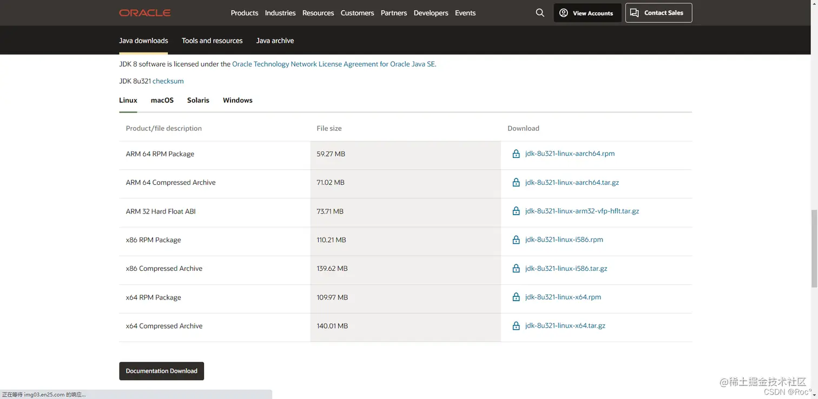Open the JDK 8u321 checksum link
Screen dimensions: 818x399
(168, 81)
